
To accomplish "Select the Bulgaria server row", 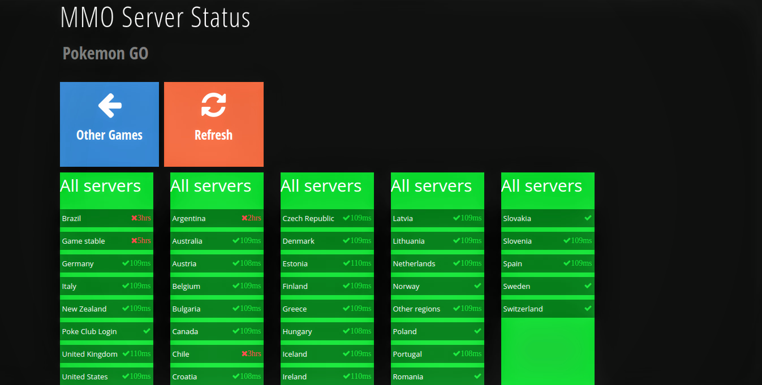I will point(217,309).
